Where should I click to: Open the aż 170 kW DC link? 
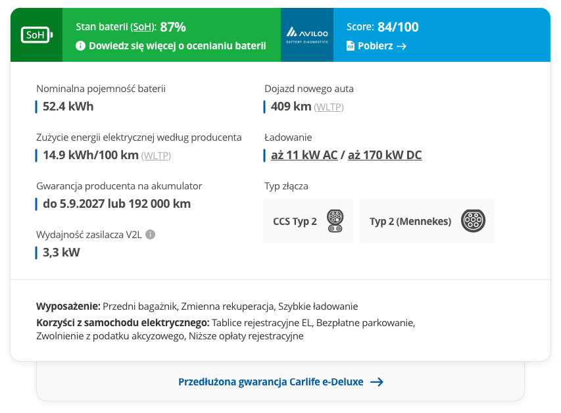(385, 155)
